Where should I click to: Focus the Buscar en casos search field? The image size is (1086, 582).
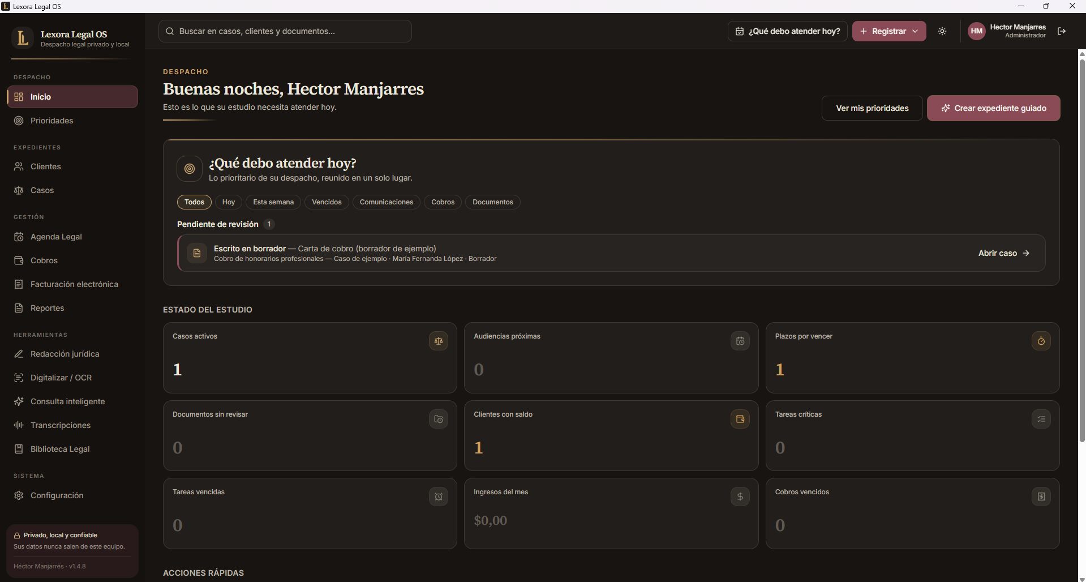(285, 31)
